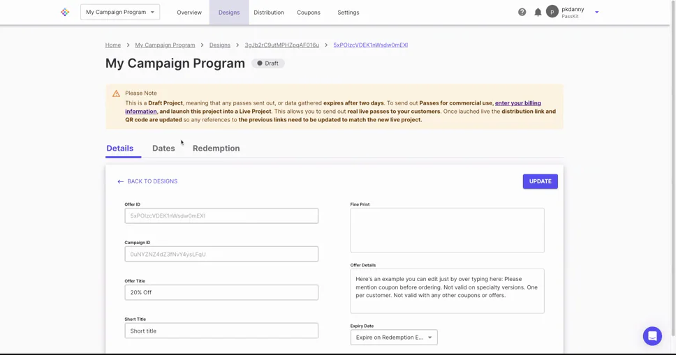Click the Draft status badge
Viewport: 676px width, 355px height.
[267, 63]
